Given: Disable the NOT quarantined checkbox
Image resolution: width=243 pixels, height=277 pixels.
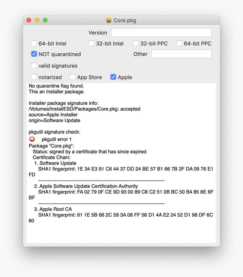Looking at the screenshot, I should (34, 54).
